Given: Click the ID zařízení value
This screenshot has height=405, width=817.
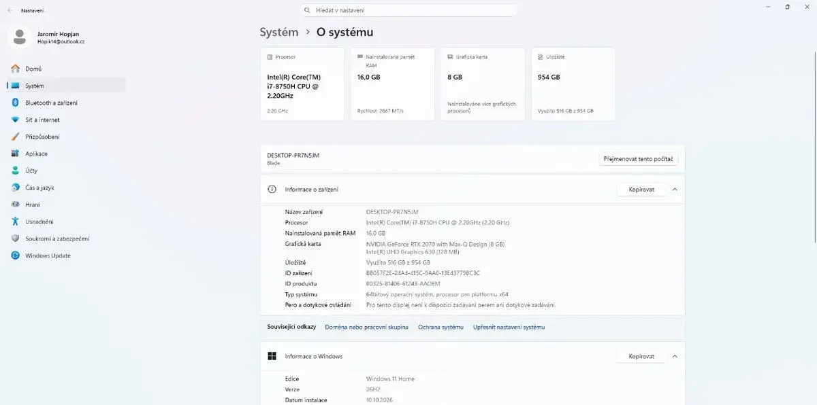Looking at the screenshot, I should pos(423,272).
